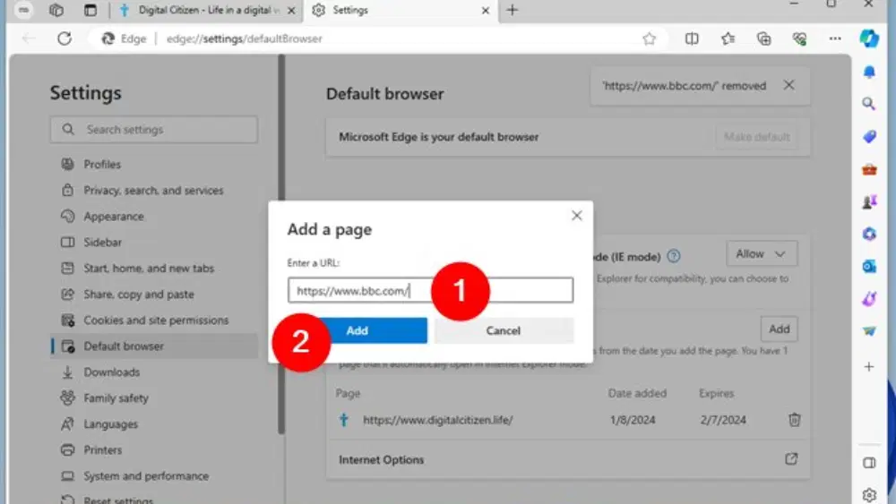Click the profile icon in title bar
Viewport: 896px width, 504px height.
tap(23, 10)
